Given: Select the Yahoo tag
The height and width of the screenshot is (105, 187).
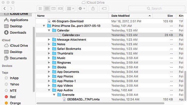Looking at the screenshot, I should tap(12, 84).
